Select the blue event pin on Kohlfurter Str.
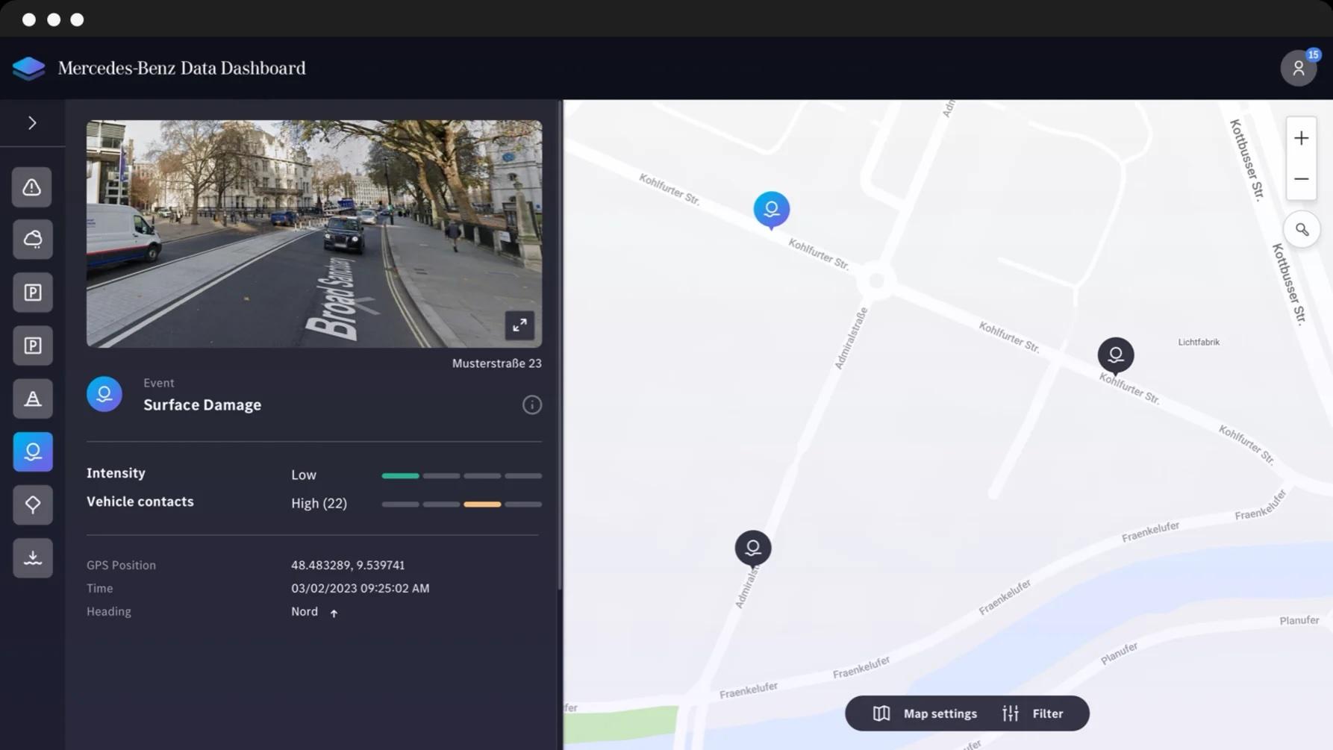1333x750 pixels. [772, 209]
